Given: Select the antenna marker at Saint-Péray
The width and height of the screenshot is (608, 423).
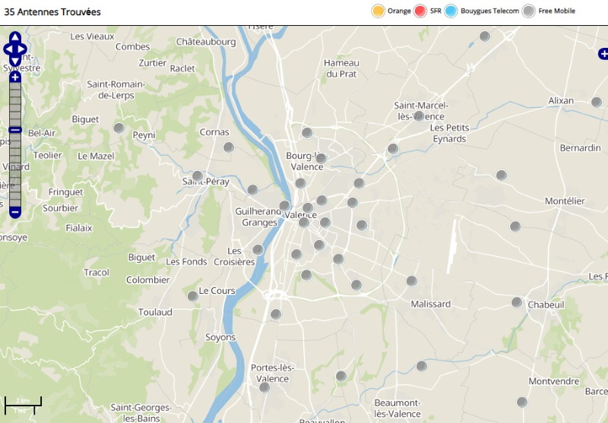Looking at the screenshot, I should point(198,176).
